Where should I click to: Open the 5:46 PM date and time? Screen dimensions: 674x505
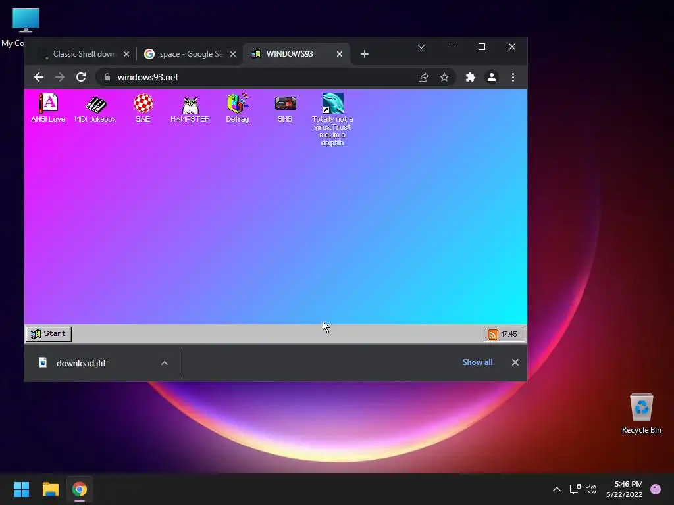tap(625, 489)
